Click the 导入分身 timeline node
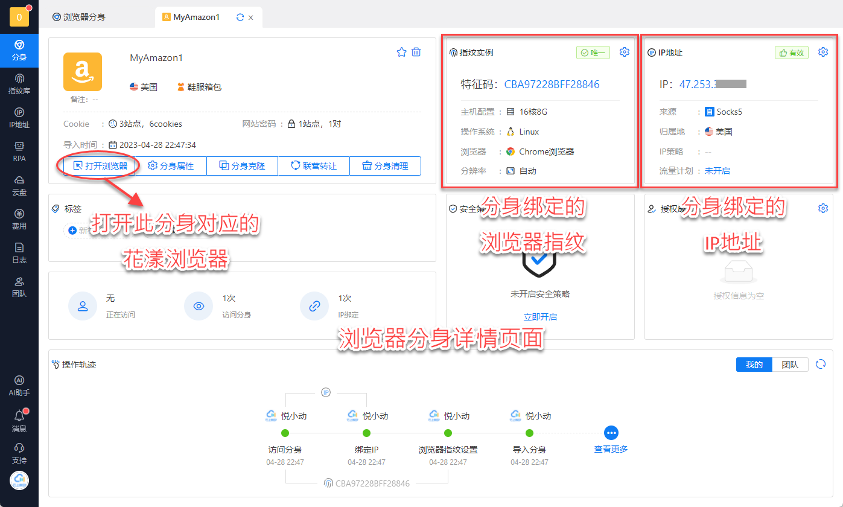843x507 pixels. tap(529, 433)
